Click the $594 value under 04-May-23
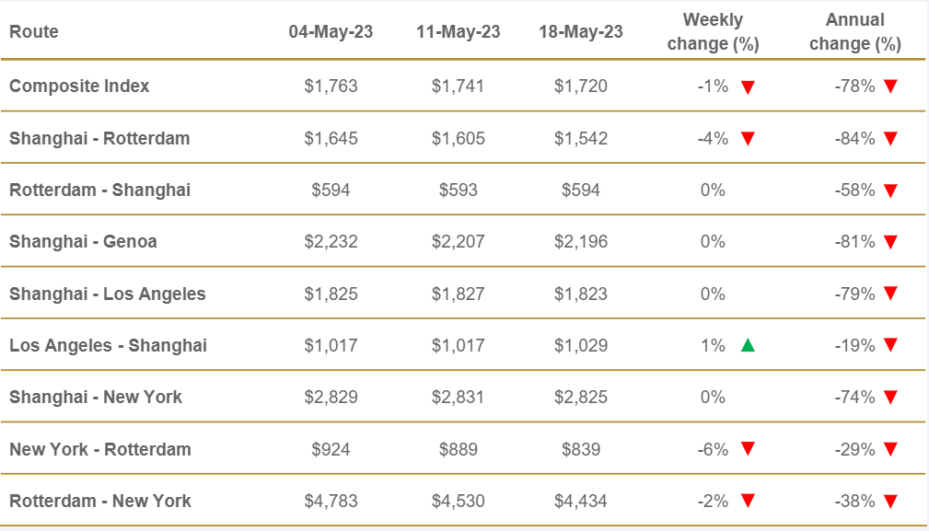The image size is (929, 531). pyautogui.click(x=331, y=190)
